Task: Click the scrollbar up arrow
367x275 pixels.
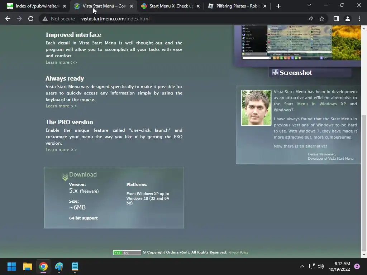Action: (x=364, y=29)
